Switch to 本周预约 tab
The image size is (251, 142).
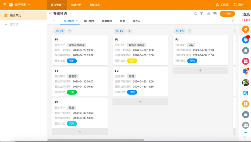coord(107,21)
